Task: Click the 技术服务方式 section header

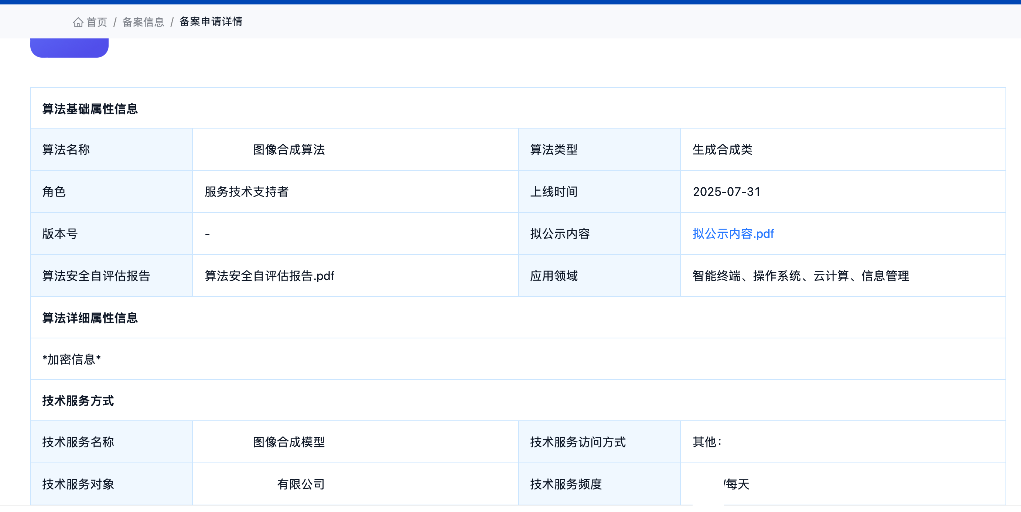Action: point(78,401)
